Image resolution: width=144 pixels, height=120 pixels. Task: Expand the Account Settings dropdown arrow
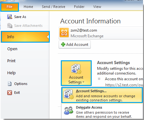[x=84, y=82]
